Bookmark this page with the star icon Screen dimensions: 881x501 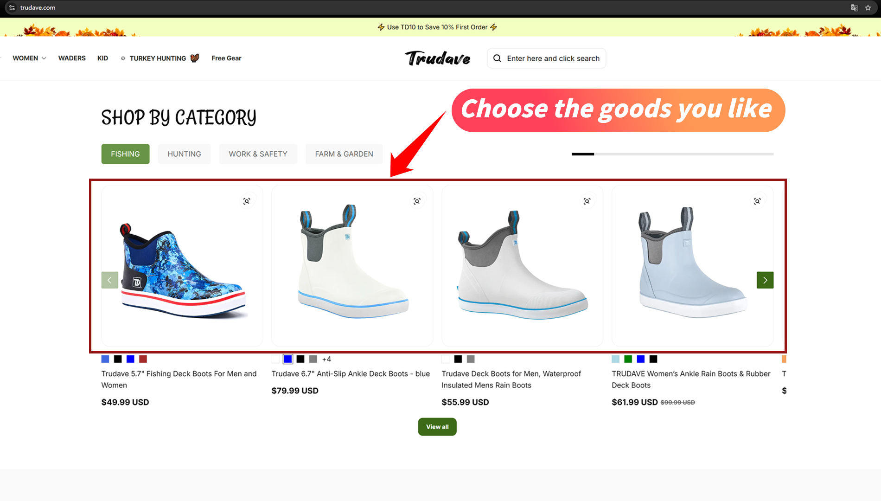(868, 7)
